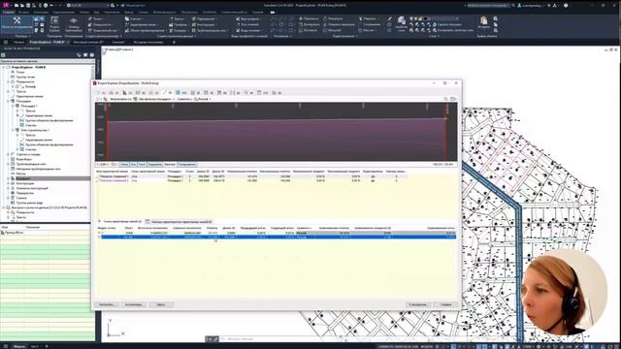Open the workspace selector in the title bar
This screenshot has width=621, height=349.
point(87,6)
